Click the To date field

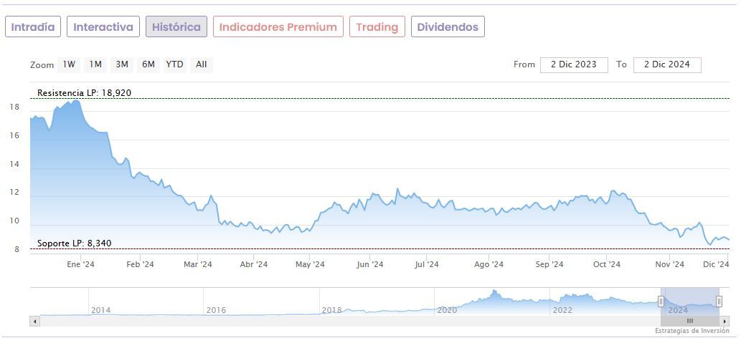(x=667, y=64)
